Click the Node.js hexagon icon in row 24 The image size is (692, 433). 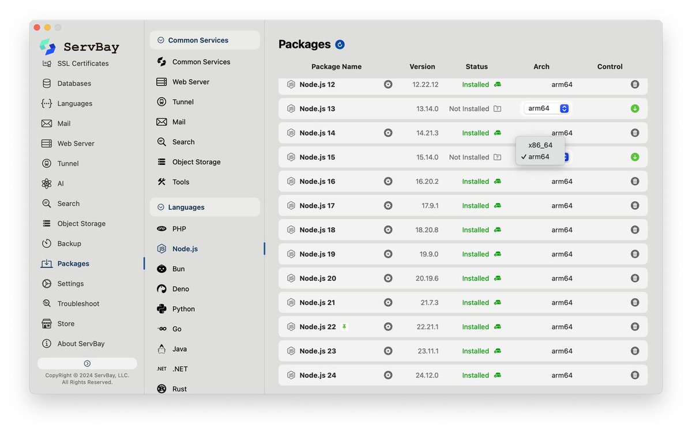coord(291,375)
